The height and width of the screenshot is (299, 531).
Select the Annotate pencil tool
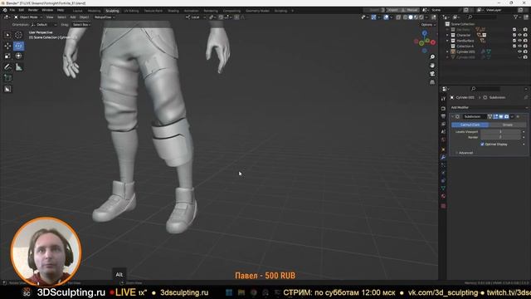pyautogui.click(x=7, y=67)
